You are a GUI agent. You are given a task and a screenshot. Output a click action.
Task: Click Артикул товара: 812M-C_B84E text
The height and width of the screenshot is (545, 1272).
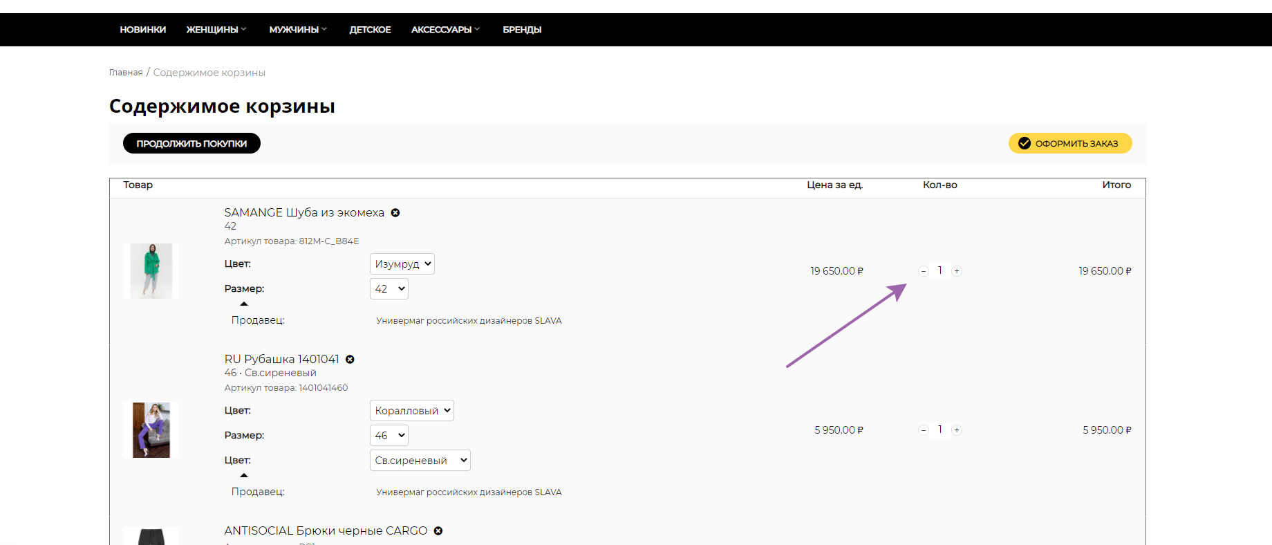coord(292,241)
